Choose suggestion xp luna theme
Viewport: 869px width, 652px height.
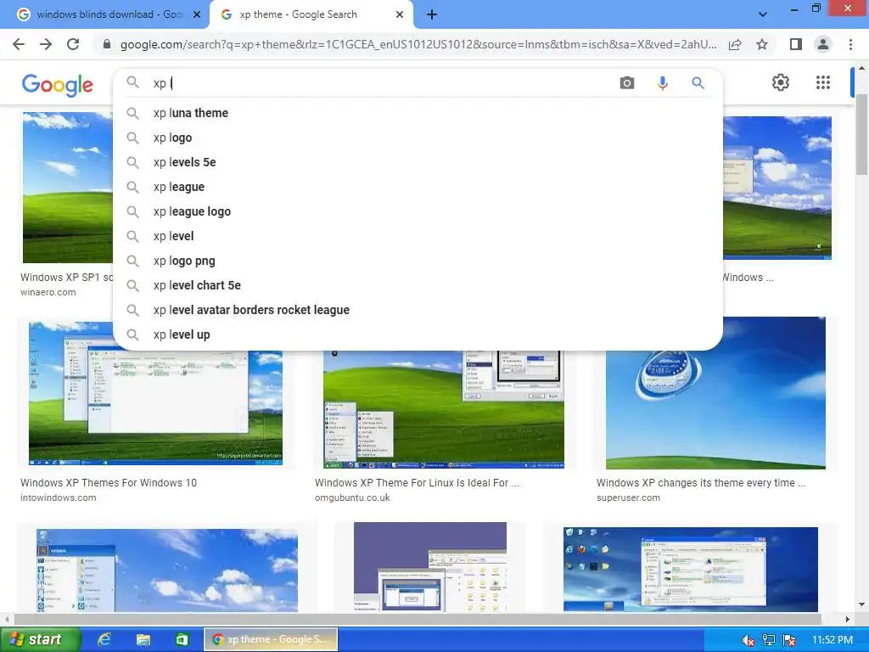click(418, 113)
